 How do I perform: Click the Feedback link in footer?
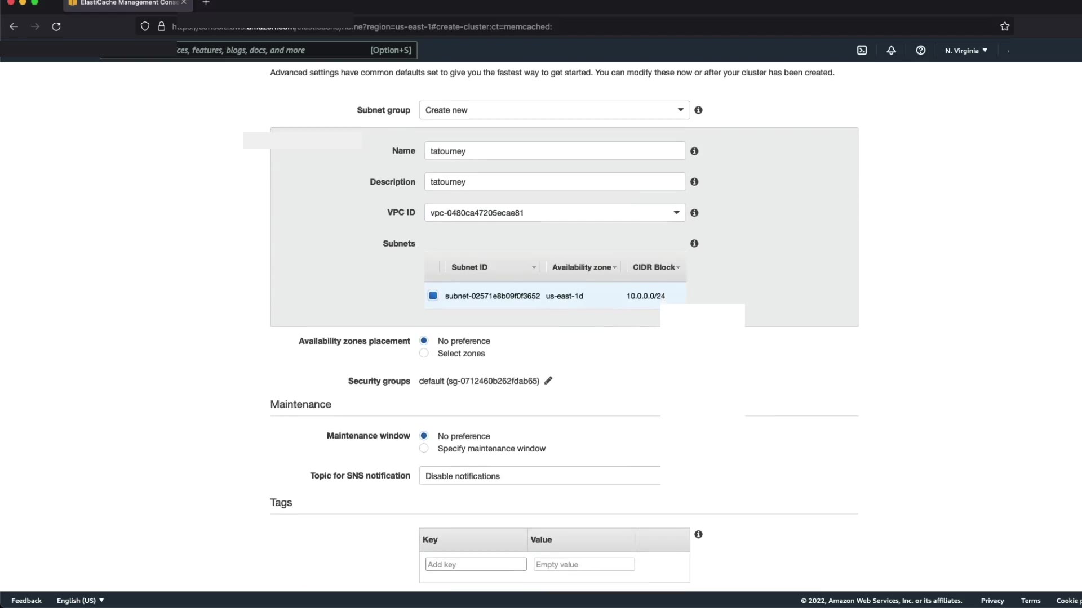(26, 601)
